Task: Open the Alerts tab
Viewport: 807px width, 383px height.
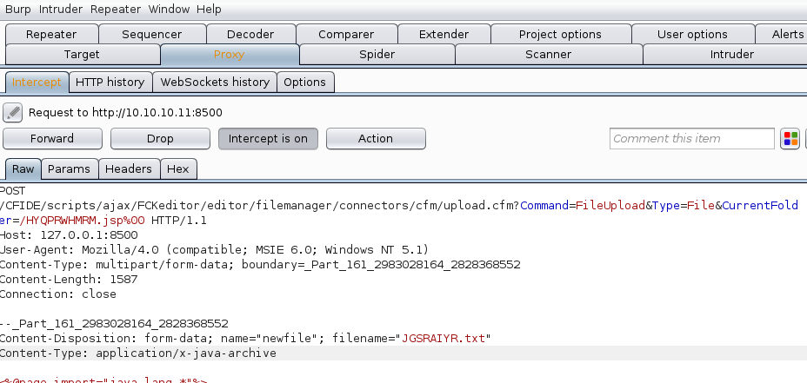Action: [x=783, y=35]
